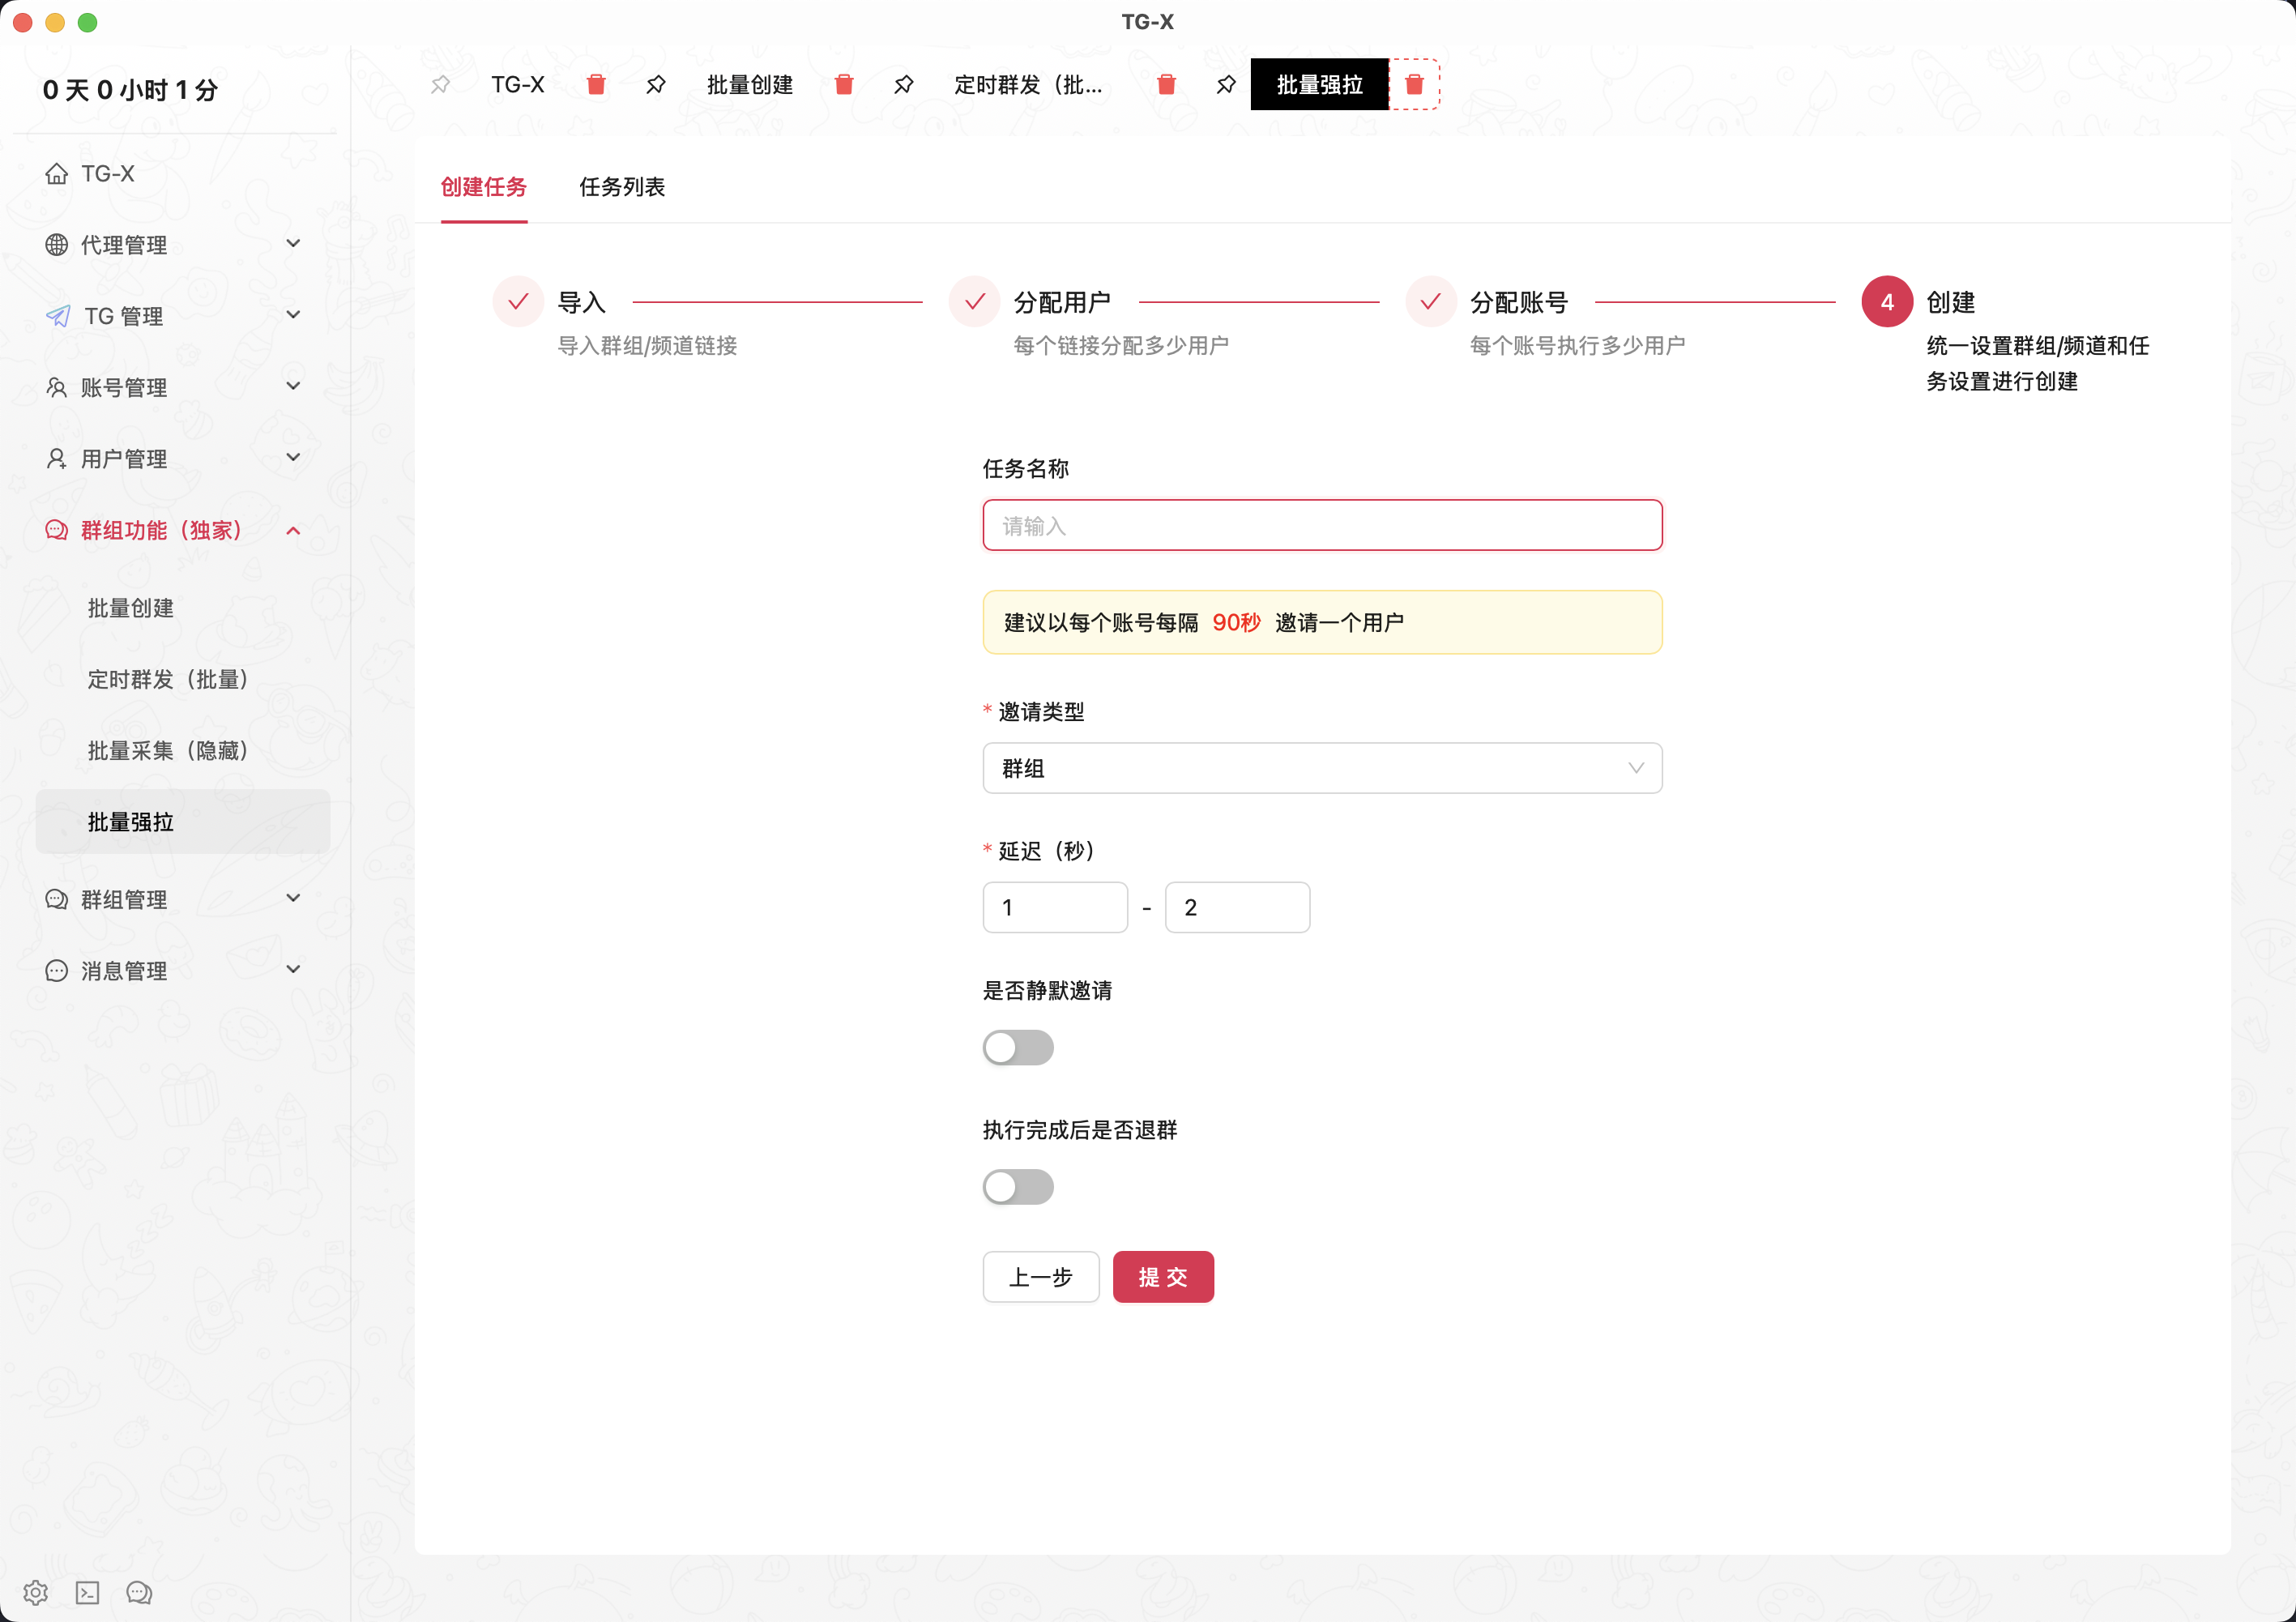Viewport: 2296px width, 1622px height.
Task: Expand the 消息管理 menu chevron
Action: pos(293,969)
